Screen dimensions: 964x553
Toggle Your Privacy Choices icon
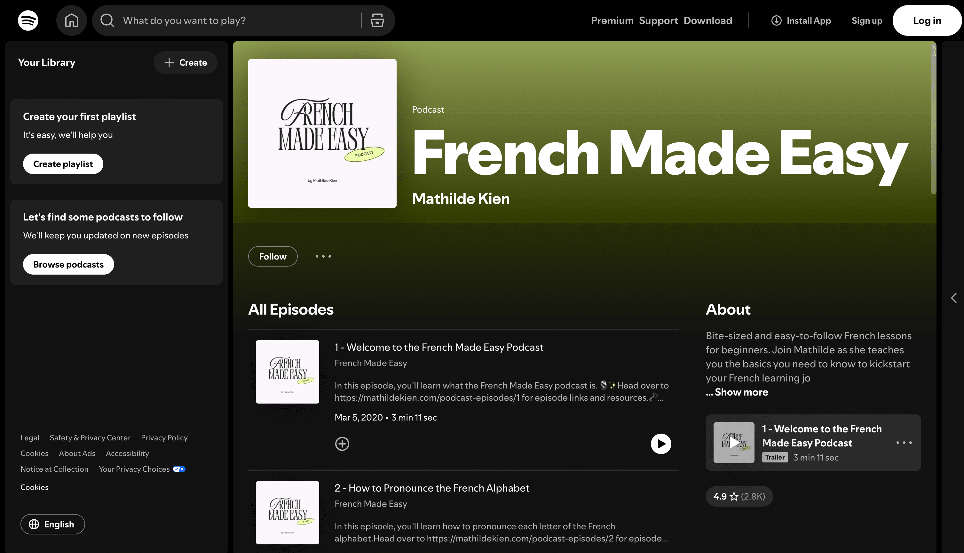179,469
